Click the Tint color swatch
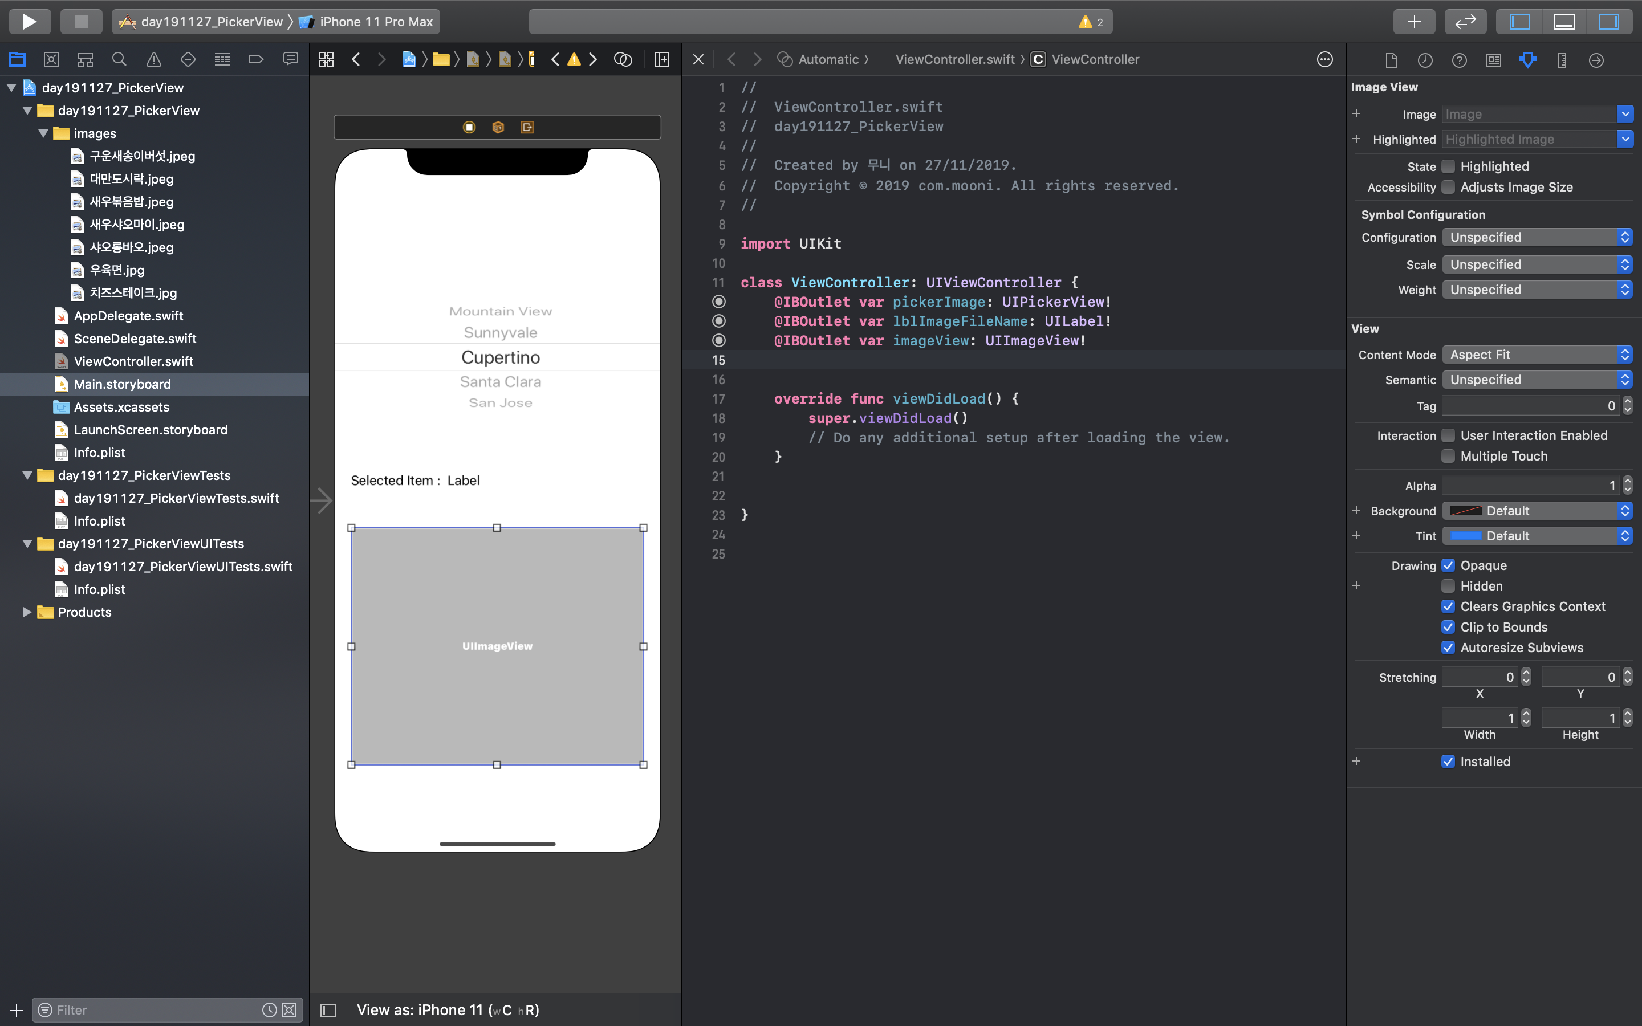Viewport: 1642px width, 1026px height. point(1466,536)
